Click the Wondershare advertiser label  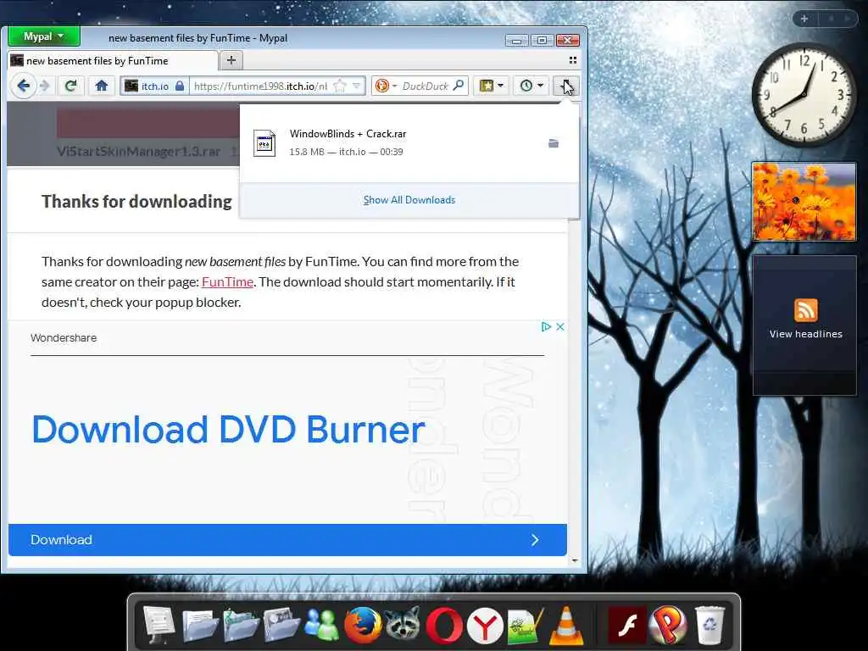(x=64, y=337)
